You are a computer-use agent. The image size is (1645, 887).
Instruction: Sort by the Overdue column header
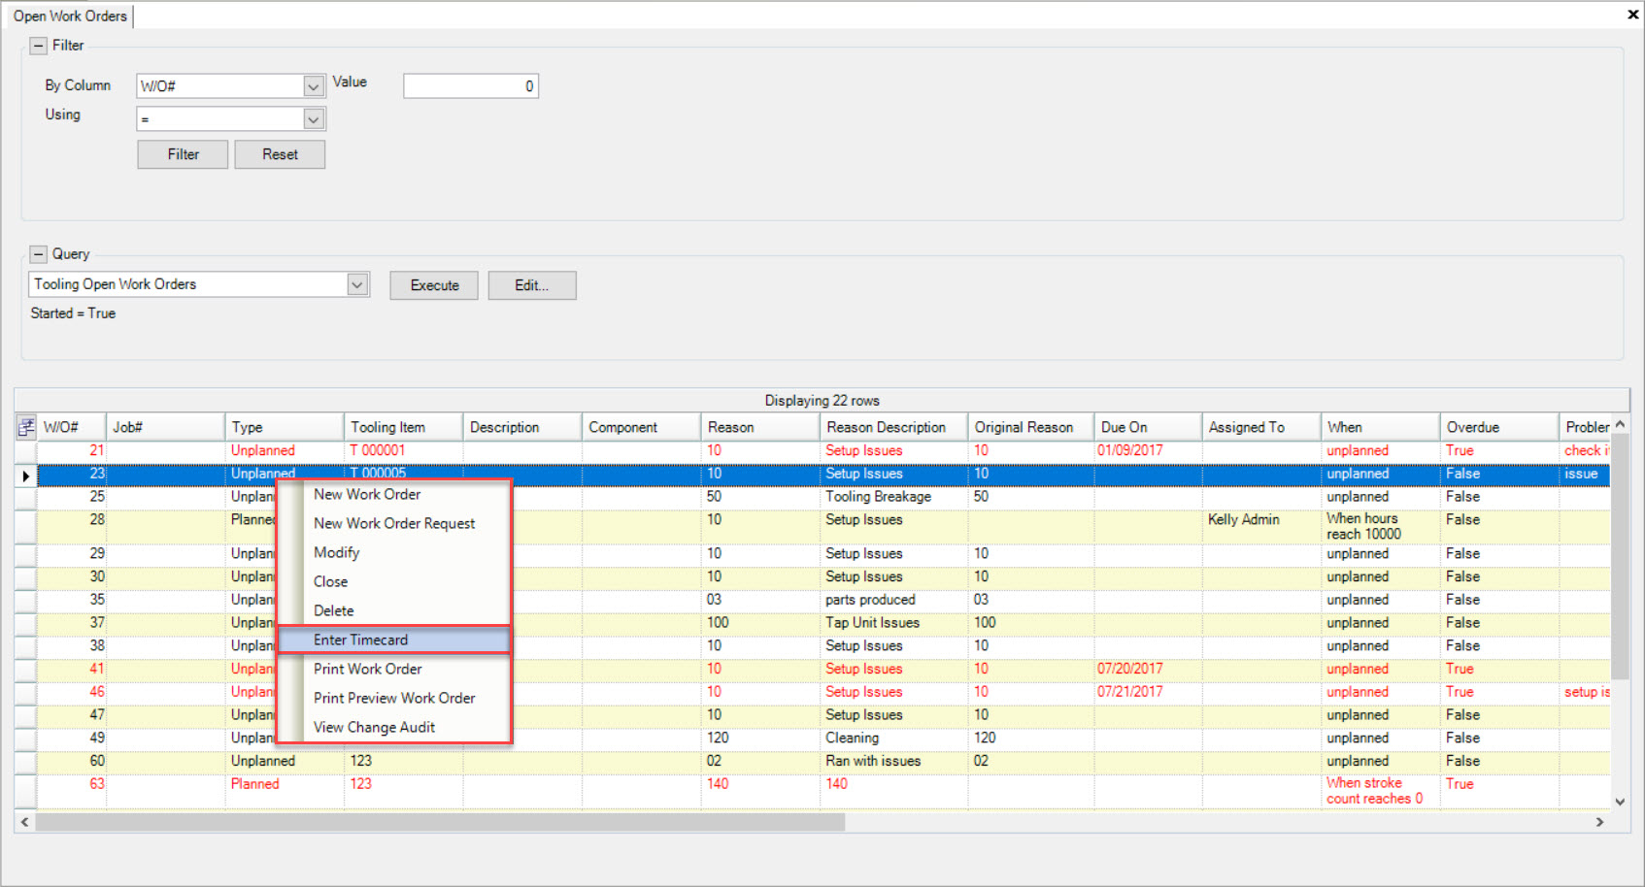[1499, 427]
